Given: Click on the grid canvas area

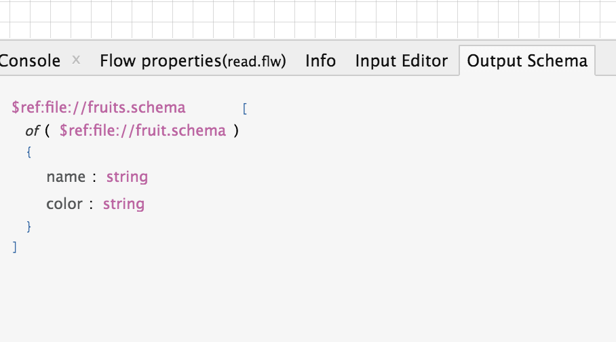Looking at the screenshot, I should tap(308, 19).
